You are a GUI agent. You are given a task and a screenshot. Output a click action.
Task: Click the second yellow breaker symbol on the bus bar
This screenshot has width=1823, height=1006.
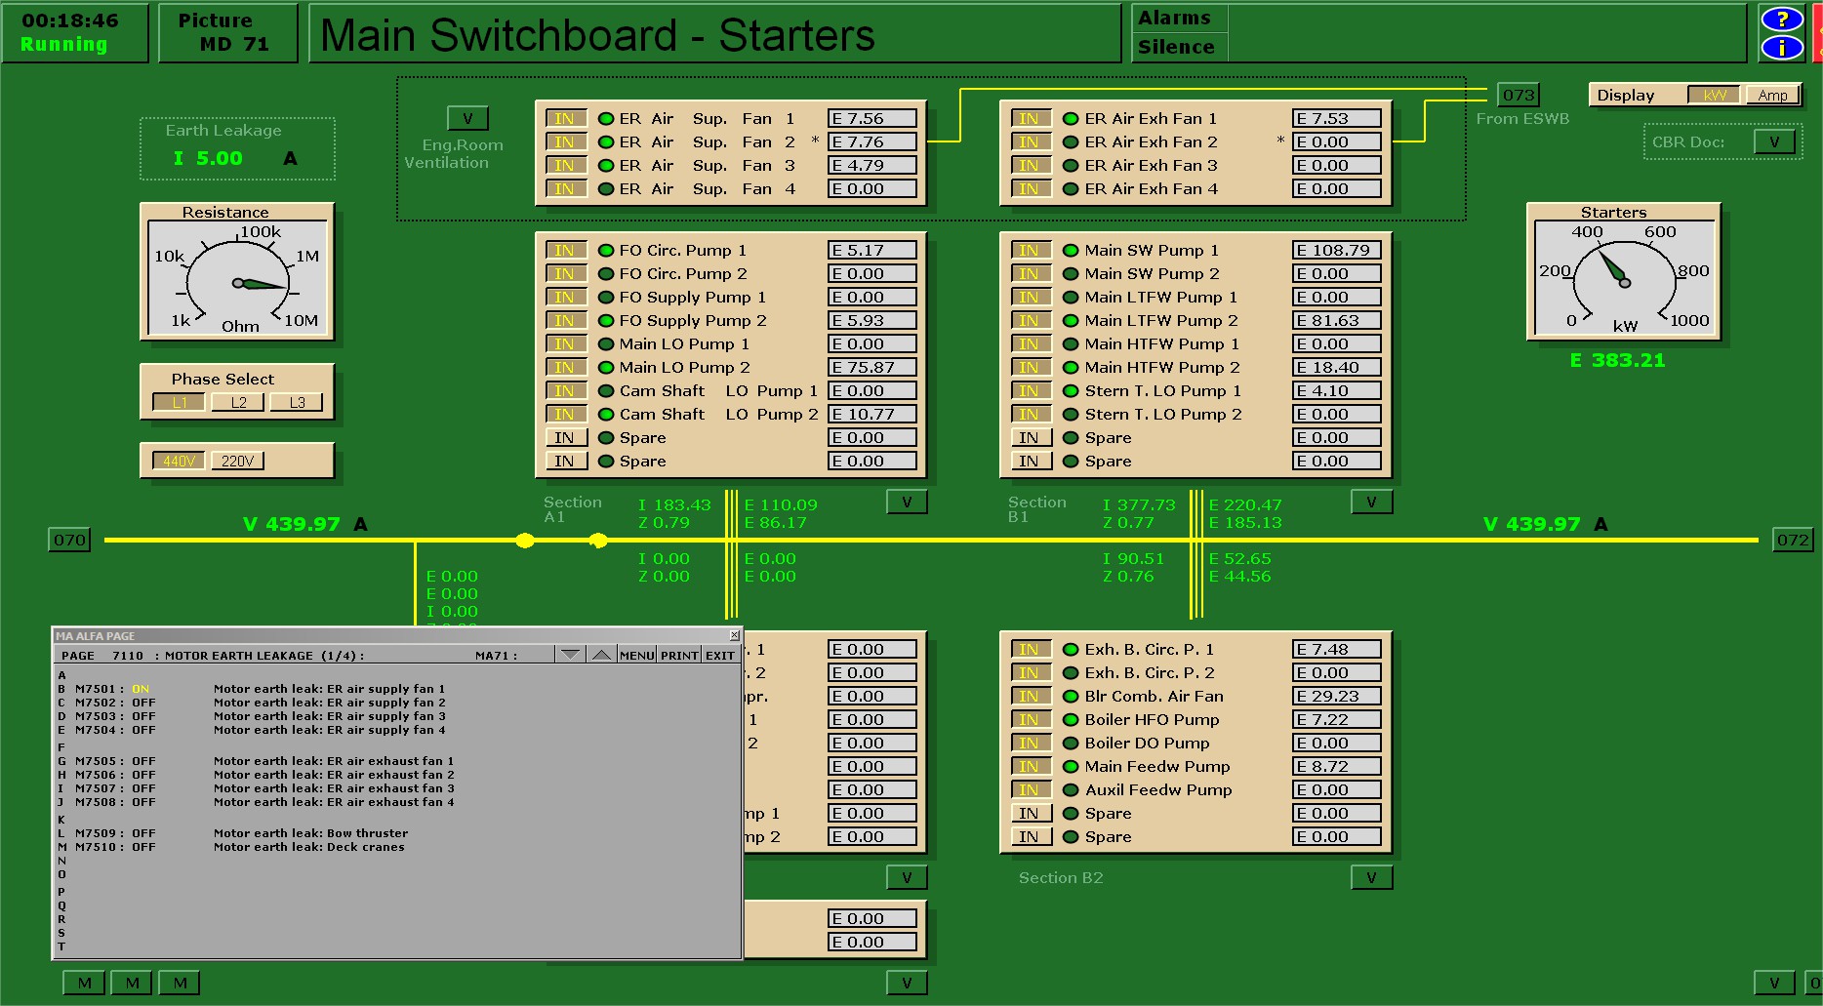pyautogui.click(x=598, y=541)
